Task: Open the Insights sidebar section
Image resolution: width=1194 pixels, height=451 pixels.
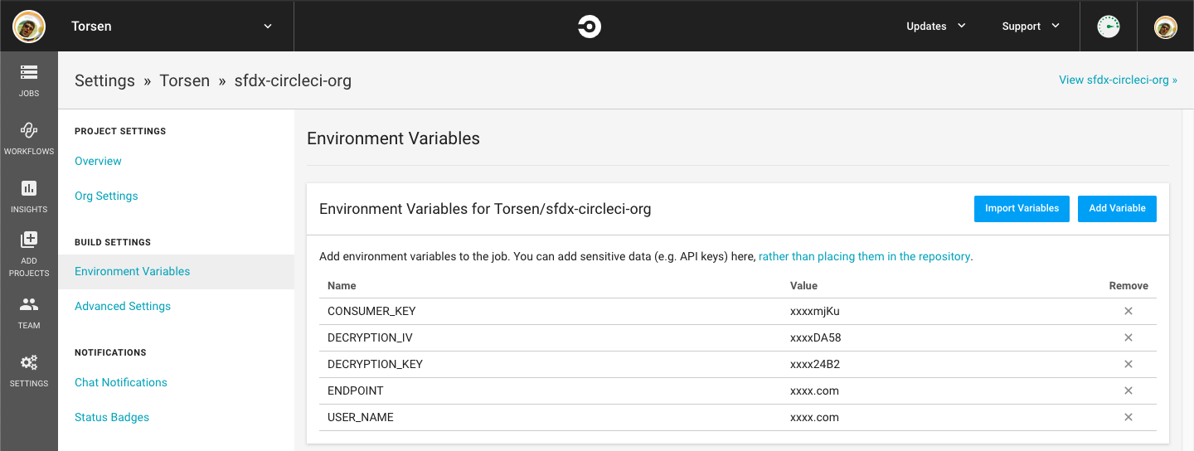Action: tap(29, 196)
